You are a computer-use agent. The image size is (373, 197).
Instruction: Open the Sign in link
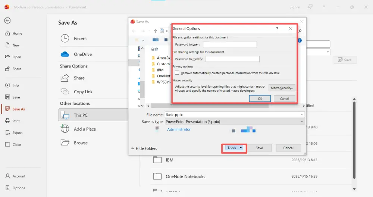[x=295, y=7]
